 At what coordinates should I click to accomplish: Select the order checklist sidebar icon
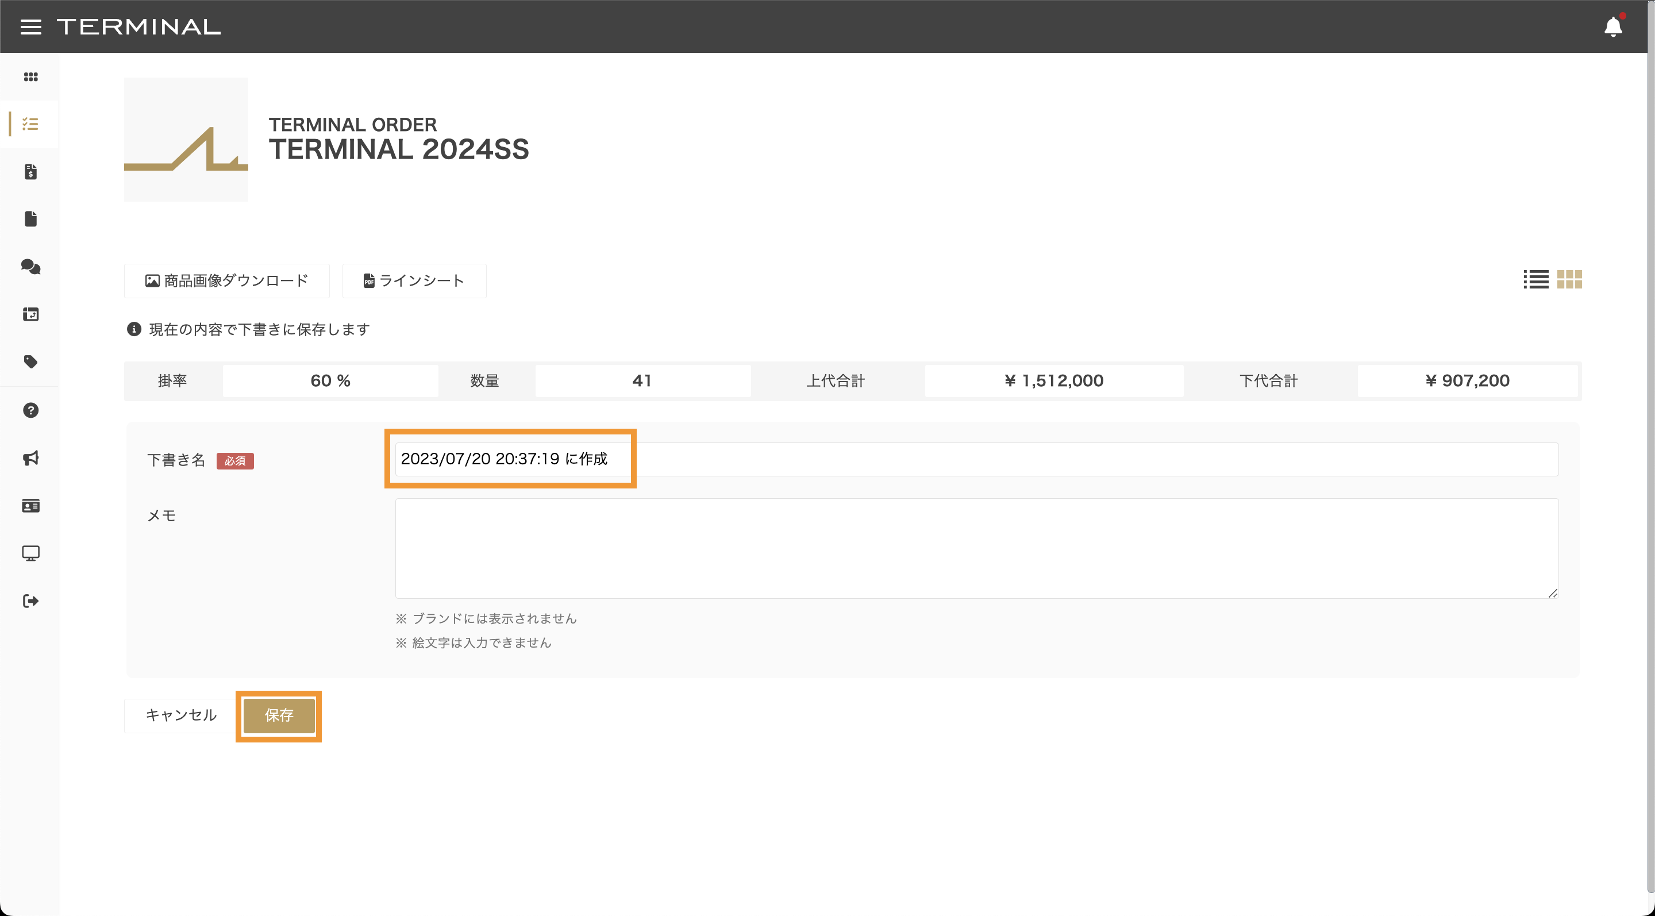point(30,124)
